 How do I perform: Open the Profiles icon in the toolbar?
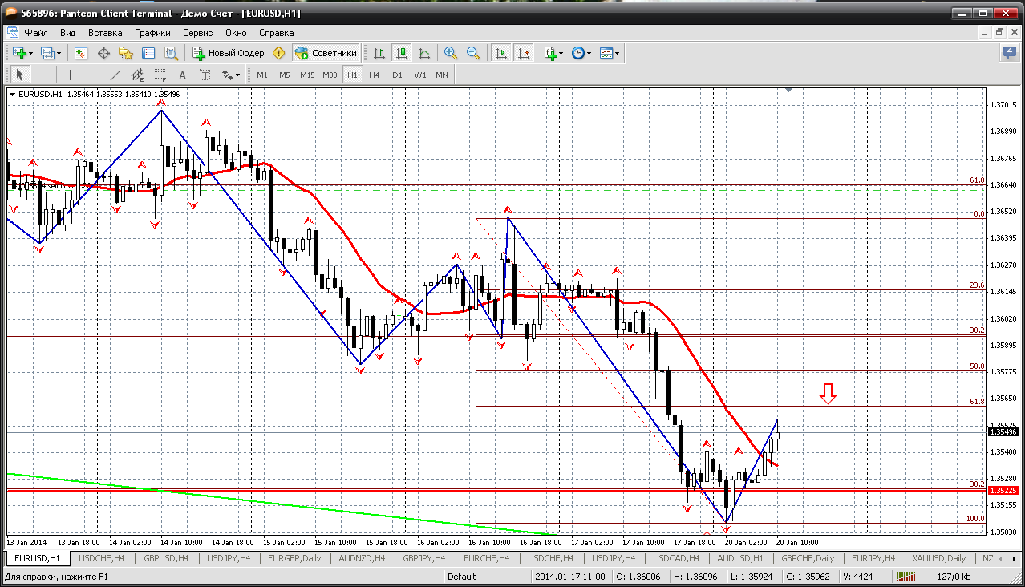[47, 53]
